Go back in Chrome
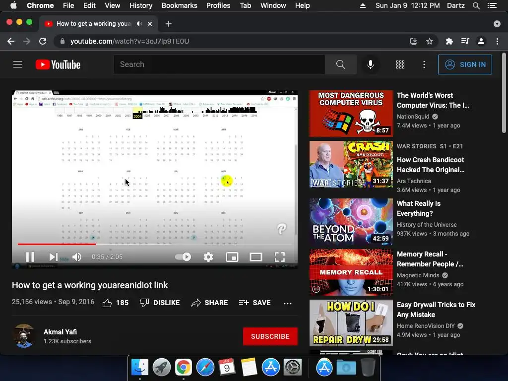 tap(11, 41)
